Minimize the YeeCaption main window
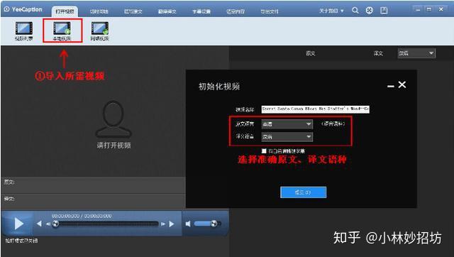454x257 pixels. pos(418,9)
